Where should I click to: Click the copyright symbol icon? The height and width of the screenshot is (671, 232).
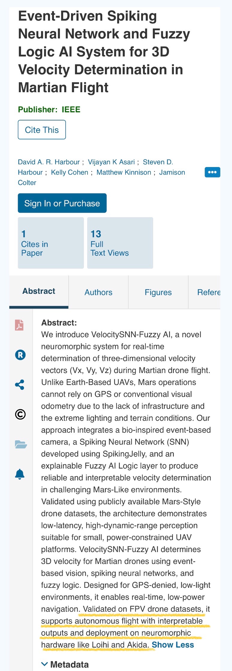pos(20,414)
